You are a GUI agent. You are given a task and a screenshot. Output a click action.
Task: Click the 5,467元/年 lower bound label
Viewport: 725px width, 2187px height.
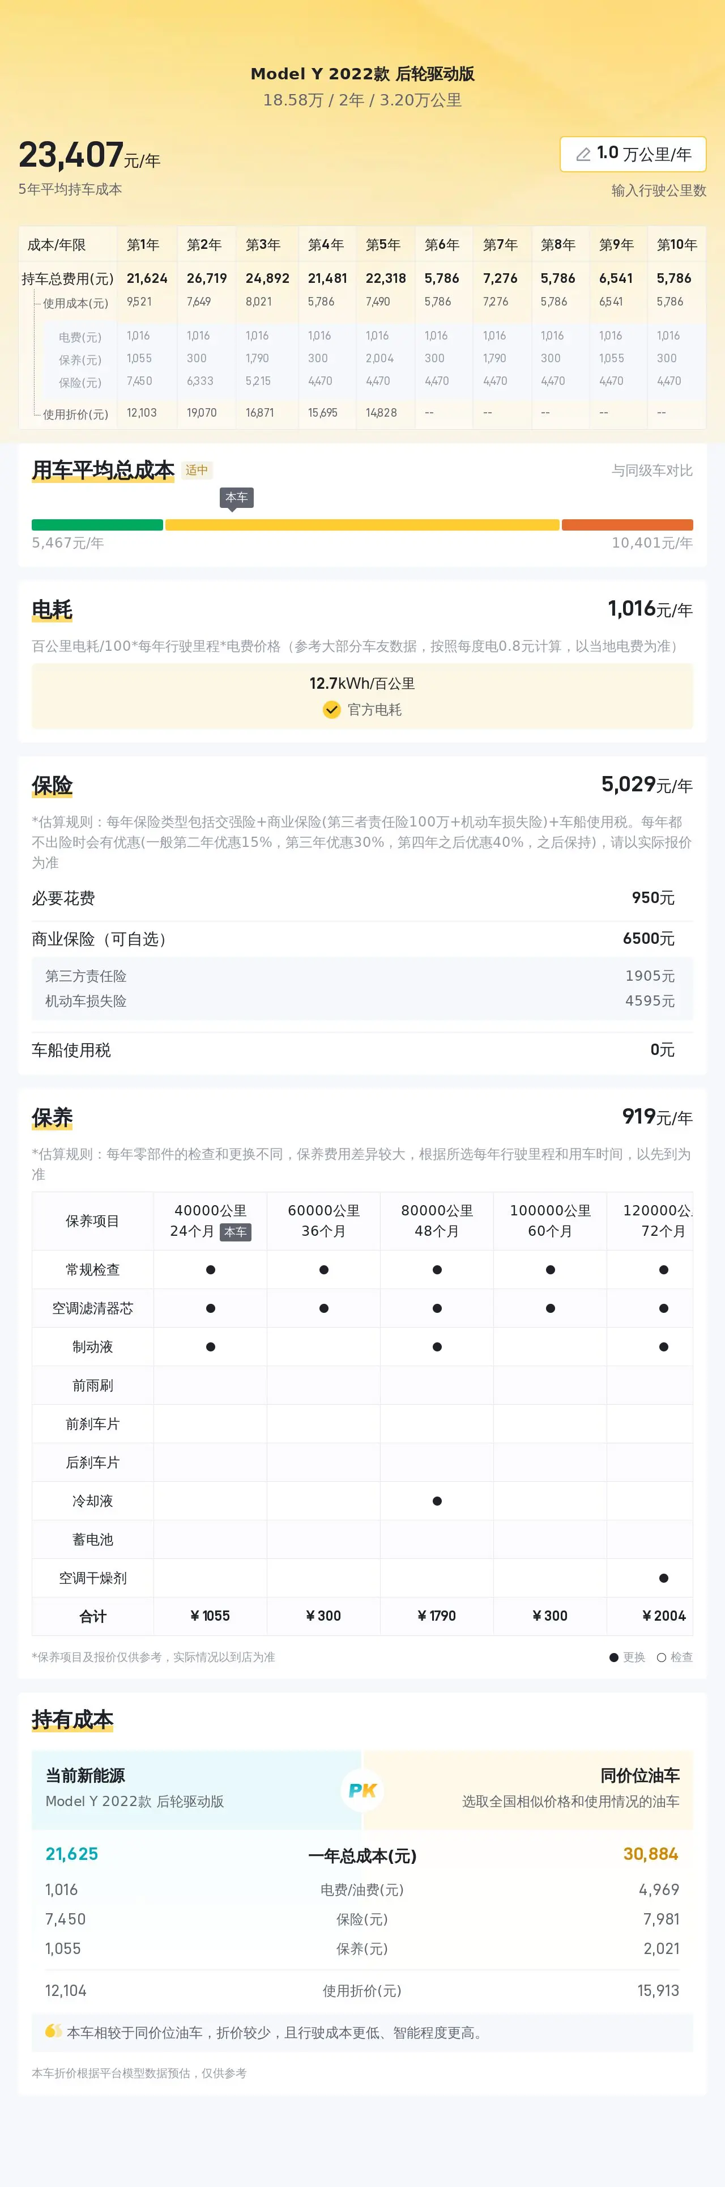[x=68, y=542]
